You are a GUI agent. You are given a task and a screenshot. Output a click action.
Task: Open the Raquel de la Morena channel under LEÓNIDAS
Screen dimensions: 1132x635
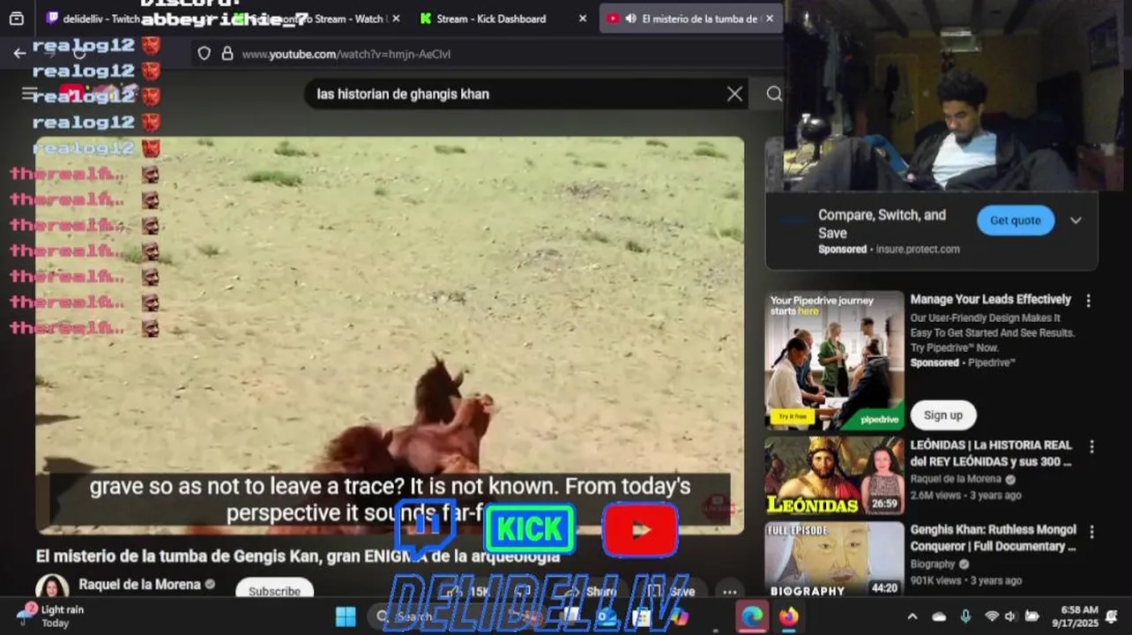tap(956, 479)
